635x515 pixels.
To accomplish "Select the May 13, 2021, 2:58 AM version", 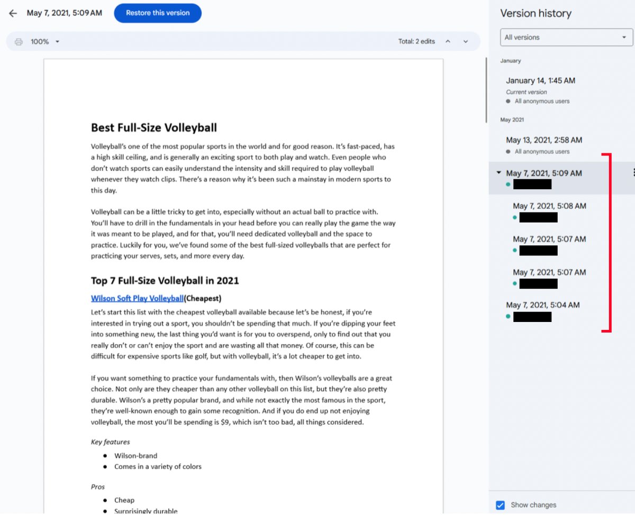I will coord(543,140).
